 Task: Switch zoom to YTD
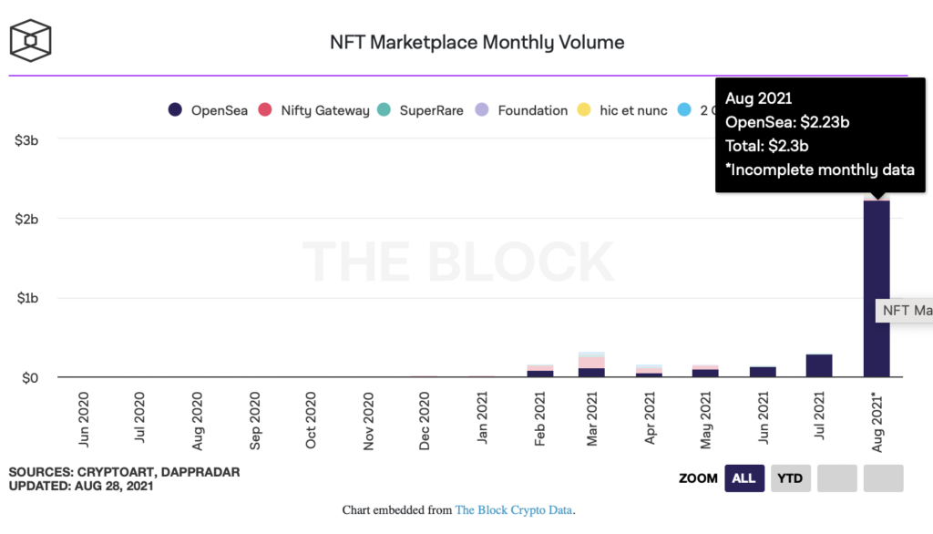tap(790, 478)
